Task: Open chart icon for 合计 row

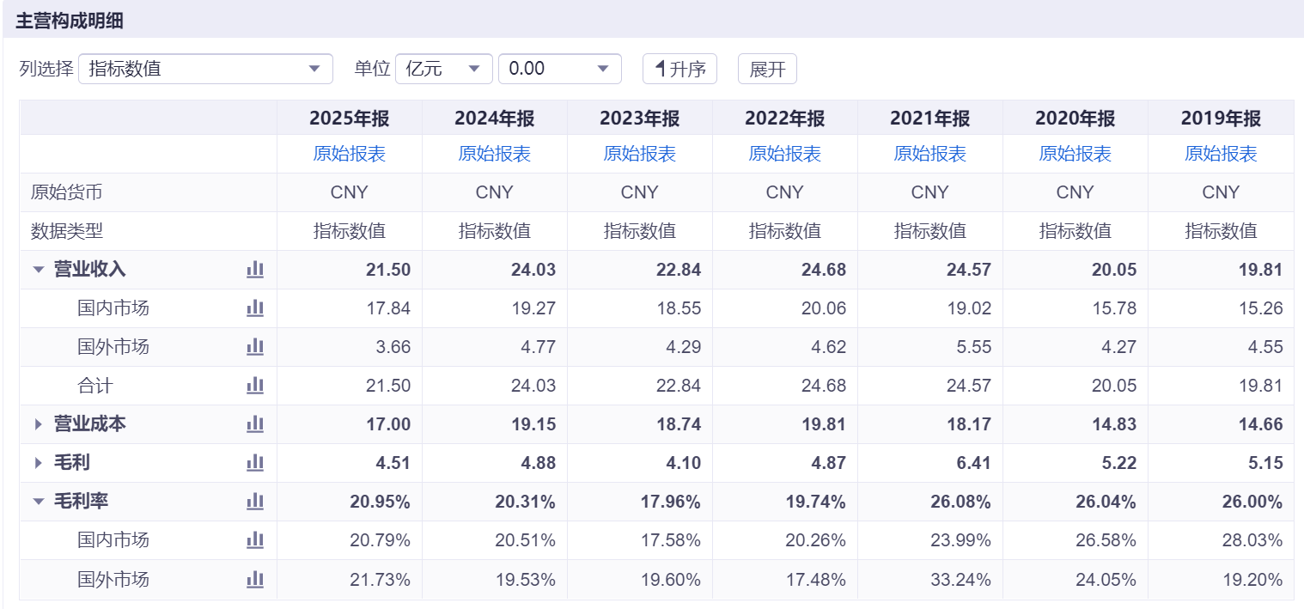Action: (x=255, y=386)
